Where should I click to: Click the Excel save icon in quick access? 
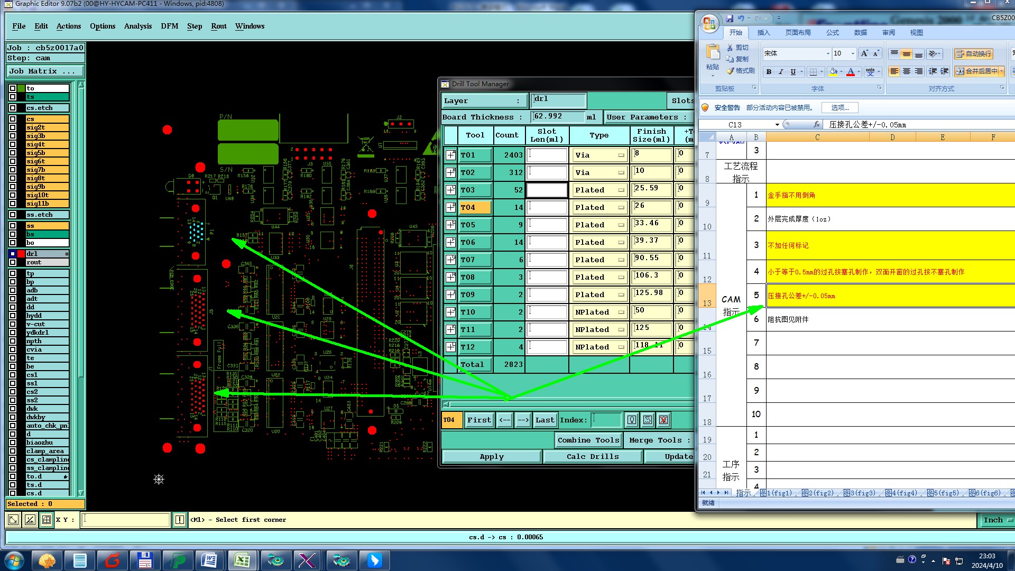click(730, 18)
